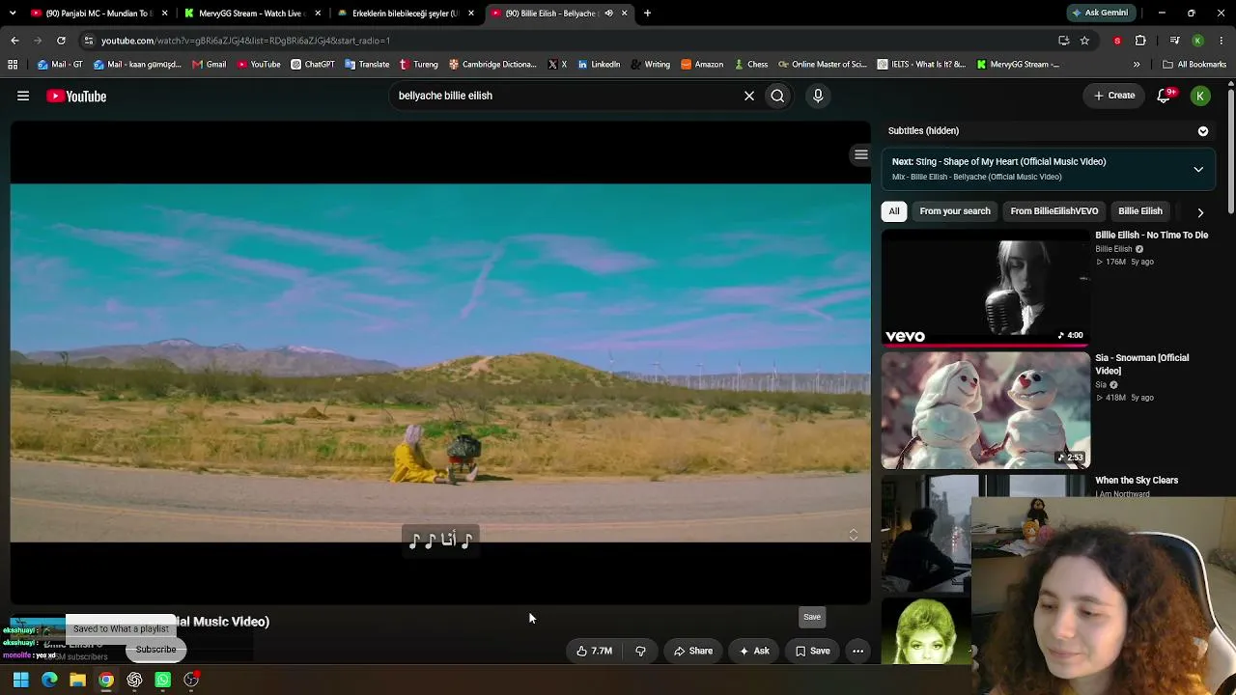The image size is (1236, 695).
Task: Start voice search with microphone icon
Action: (818, 96)
